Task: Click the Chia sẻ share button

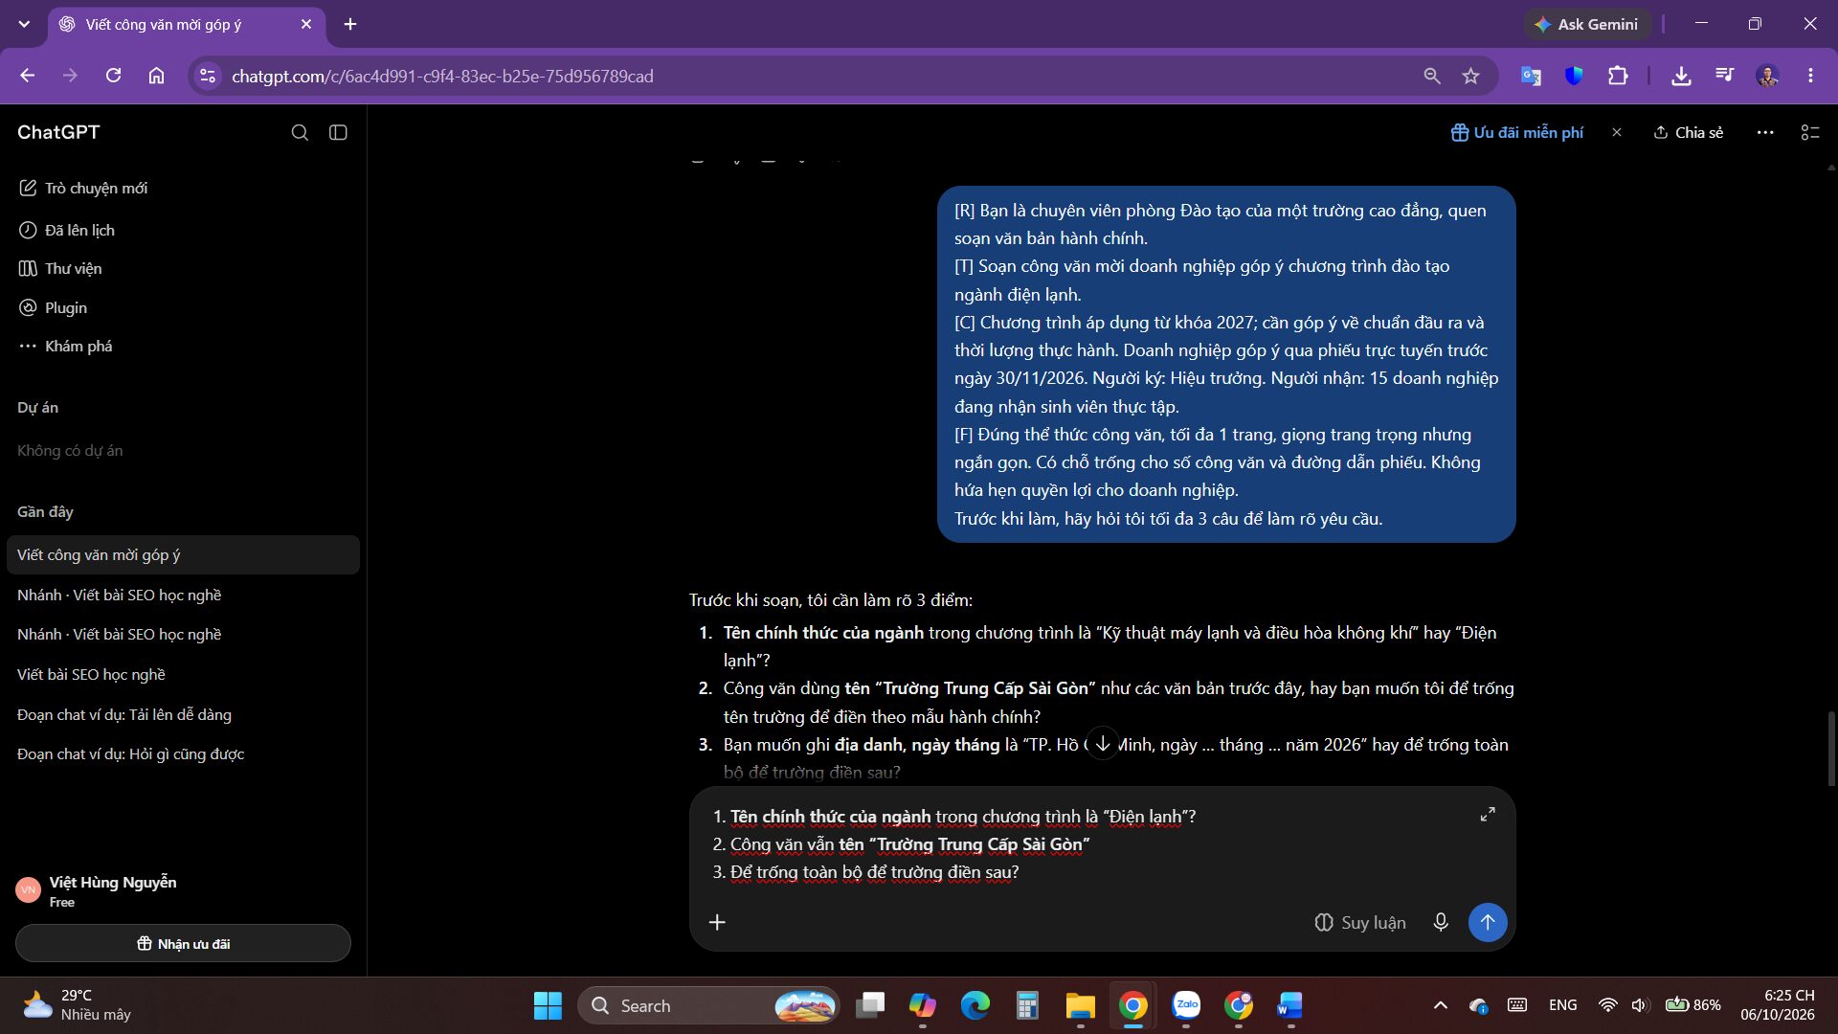Action: (x=1688, y=132)
